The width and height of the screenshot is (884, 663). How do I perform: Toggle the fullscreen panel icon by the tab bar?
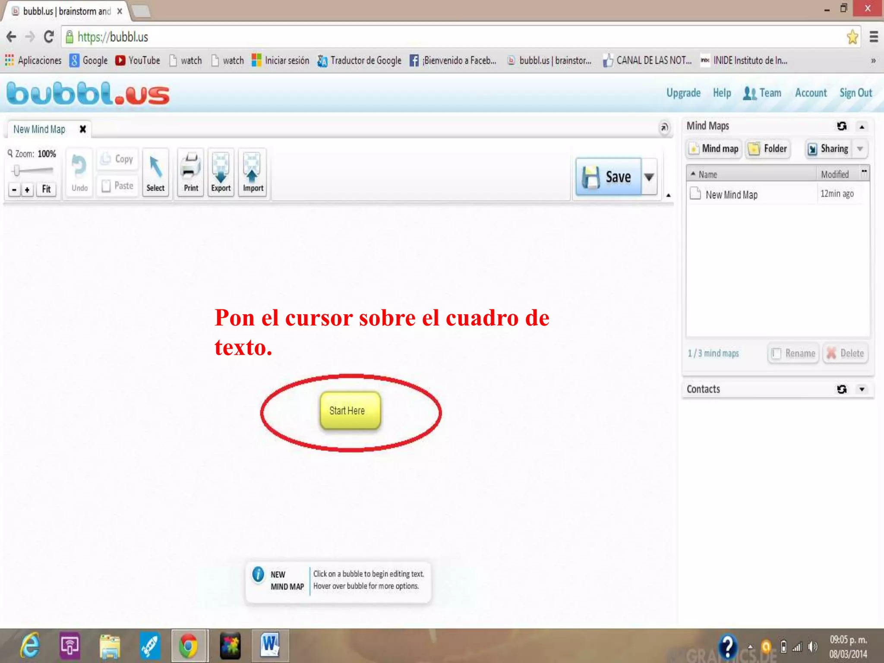tap(664, 127)
